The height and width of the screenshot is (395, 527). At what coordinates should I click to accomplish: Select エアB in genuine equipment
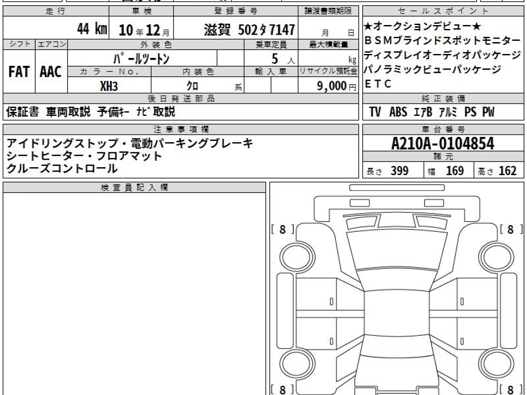423,112
